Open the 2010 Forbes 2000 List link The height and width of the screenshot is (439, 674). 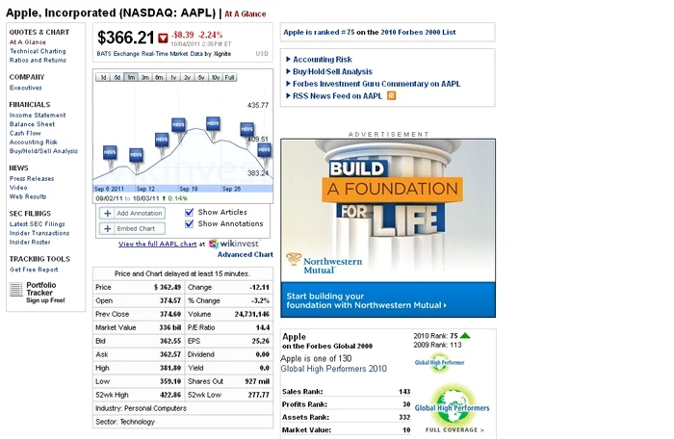[x=418, y=32]
